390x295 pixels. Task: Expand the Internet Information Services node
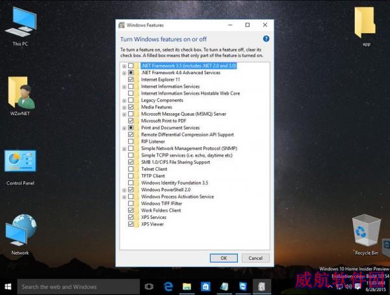(x=124, y=87)
